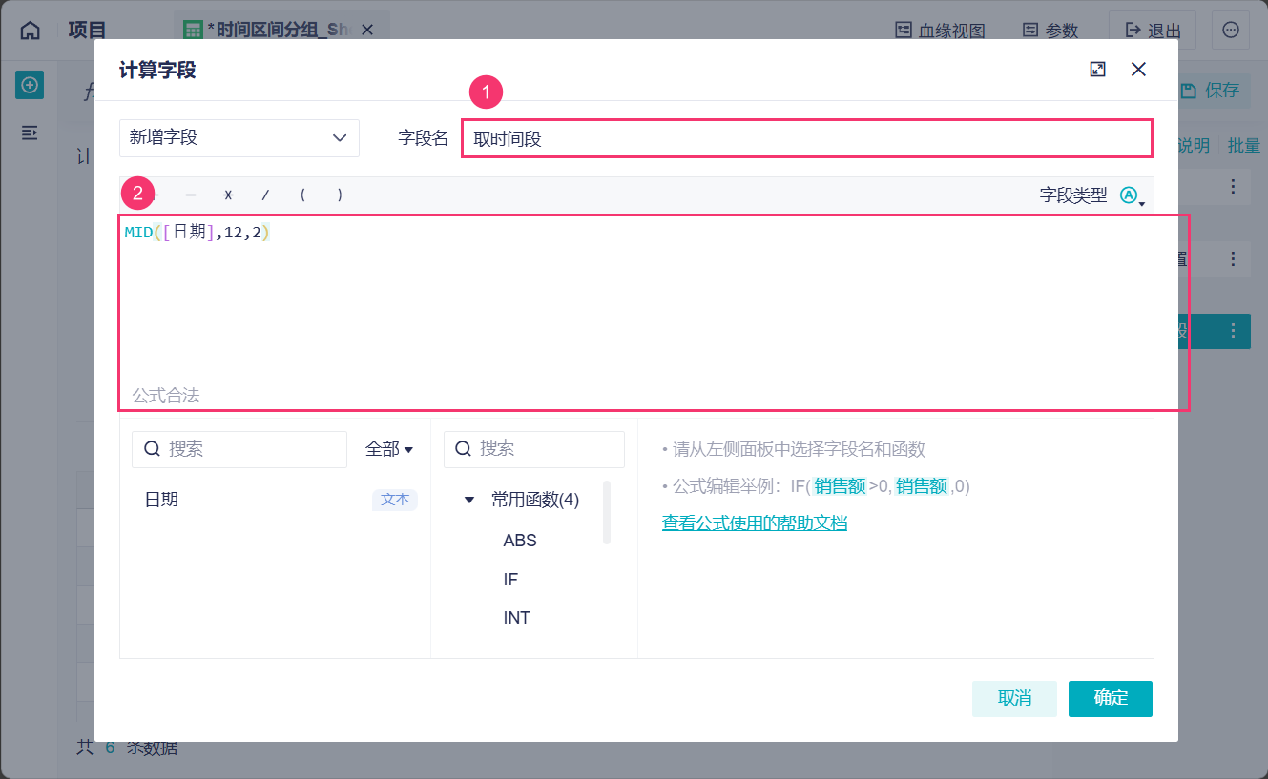Open 查看公式使用的帮助文档 link
This screenshot has height=779, width=1268.
(x=755, y=523)
